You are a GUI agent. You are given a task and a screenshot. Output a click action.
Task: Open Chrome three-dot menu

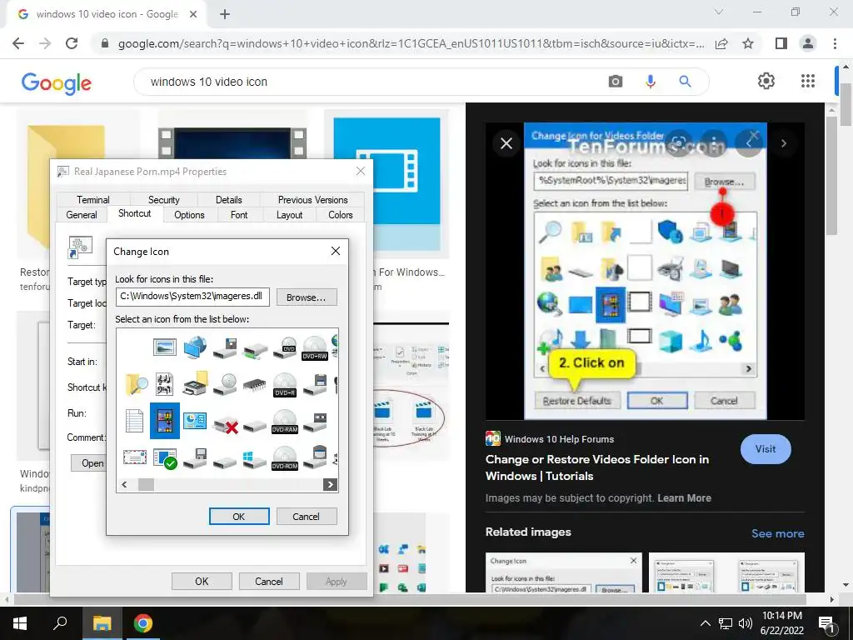pos(835,43)
